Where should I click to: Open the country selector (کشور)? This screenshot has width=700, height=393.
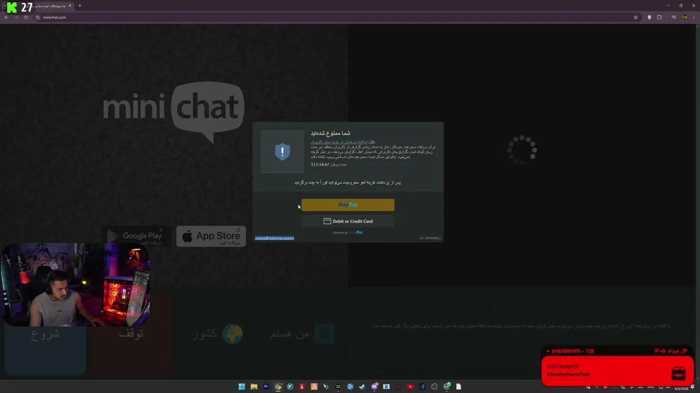217,334
